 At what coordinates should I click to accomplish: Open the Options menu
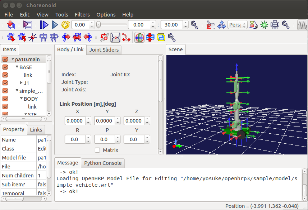[x=106, y=15]
